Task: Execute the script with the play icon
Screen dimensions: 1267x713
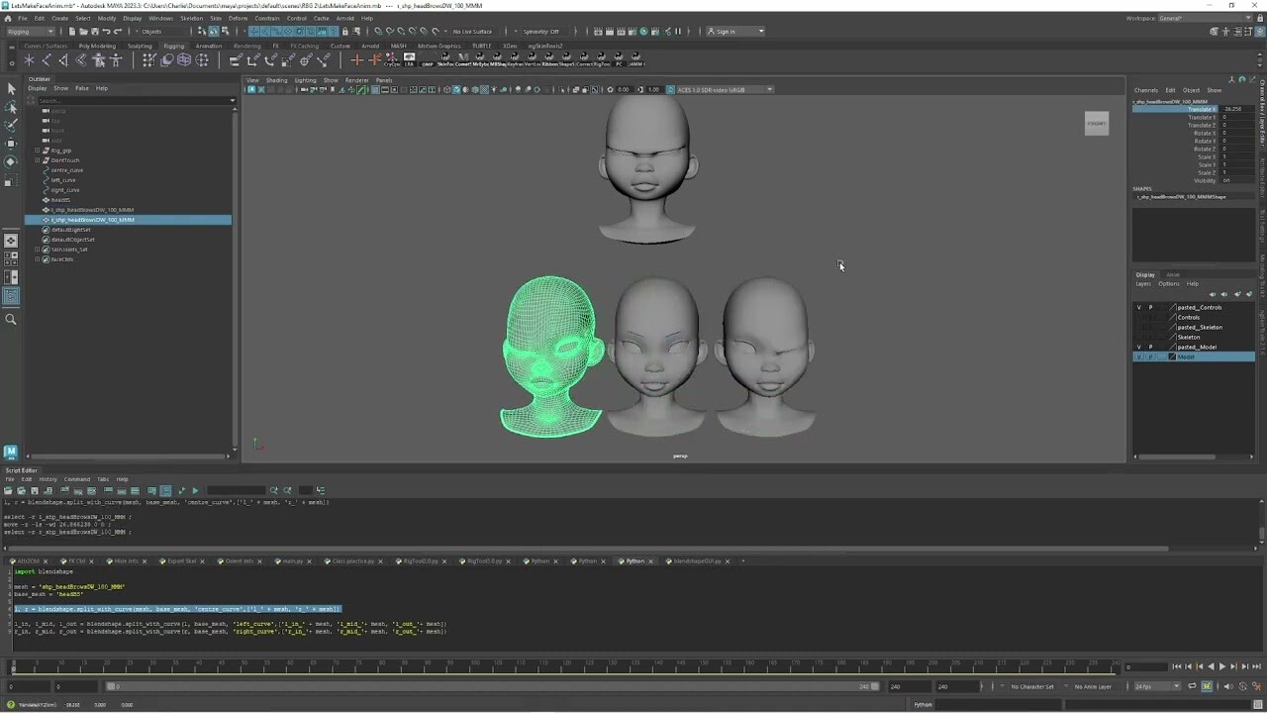Action: pos(195,490)
